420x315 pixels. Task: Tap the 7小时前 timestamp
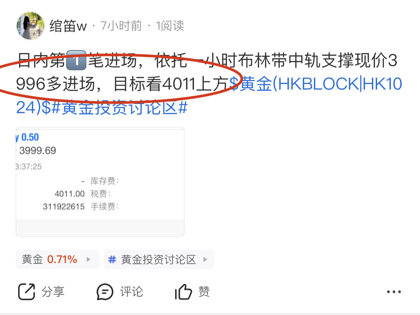[x=121, y=26]
